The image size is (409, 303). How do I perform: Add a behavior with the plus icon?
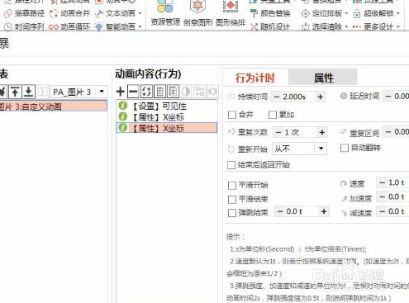click(x=121, y=92)
